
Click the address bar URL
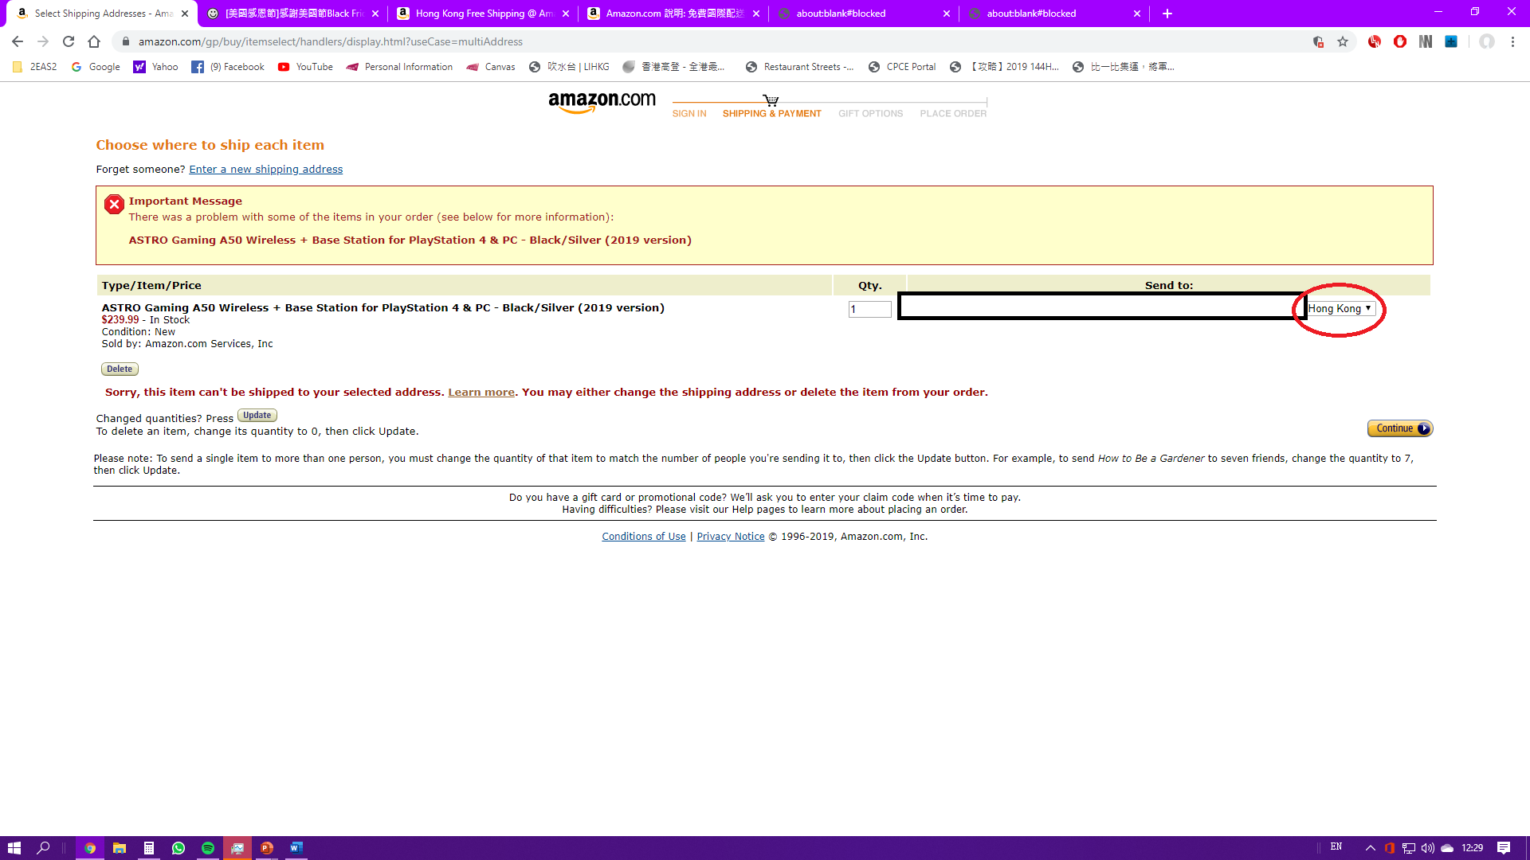point(330,41)
